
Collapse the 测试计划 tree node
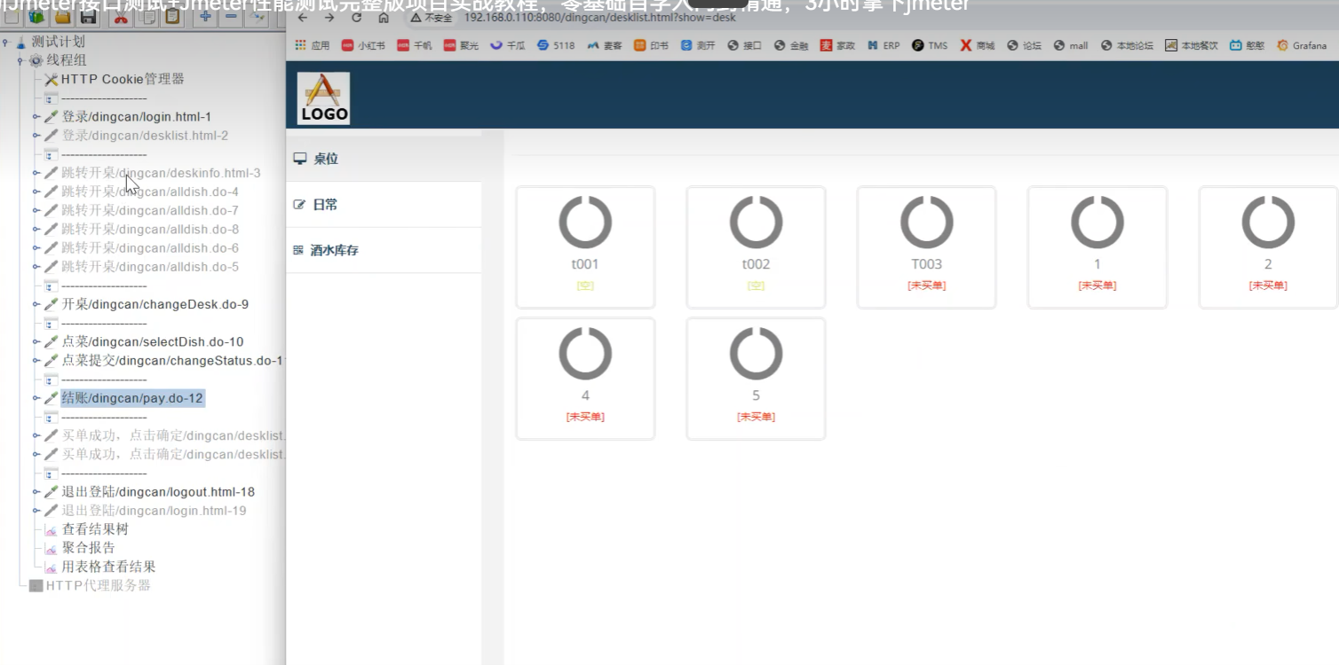[6, 42]
